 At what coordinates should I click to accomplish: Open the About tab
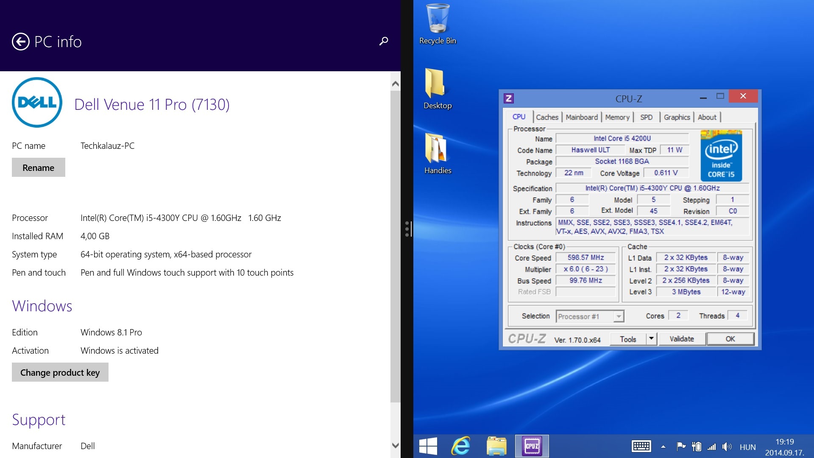[x=707, y=117]
